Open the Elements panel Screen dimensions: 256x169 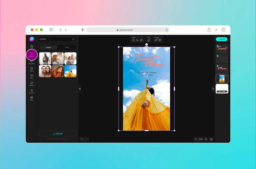32,91
